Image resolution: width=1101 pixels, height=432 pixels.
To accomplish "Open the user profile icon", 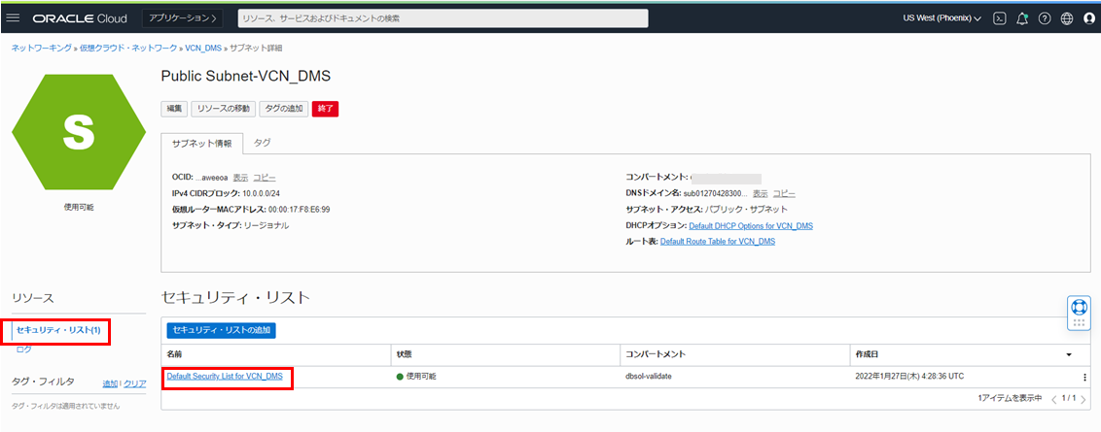I will click(x=1088, y=18).
